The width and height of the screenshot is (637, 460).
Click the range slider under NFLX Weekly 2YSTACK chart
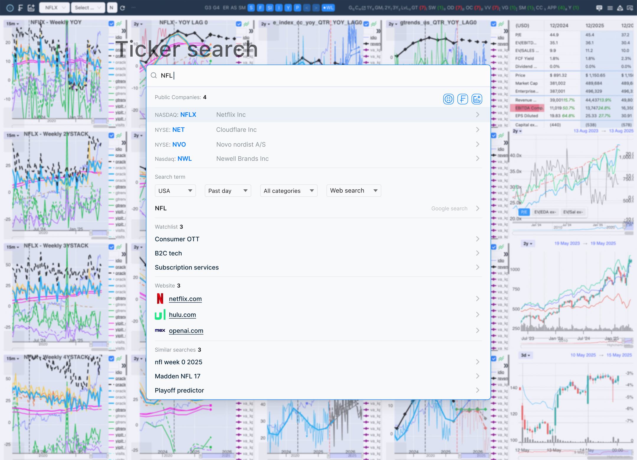click(x=100, y=233)
